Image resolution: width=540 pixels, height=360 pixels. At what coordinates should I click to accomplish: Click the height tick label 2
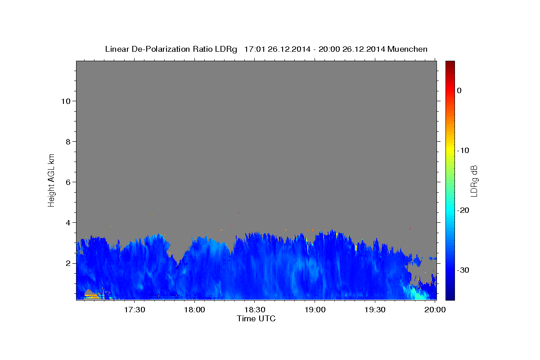point(68,263)
